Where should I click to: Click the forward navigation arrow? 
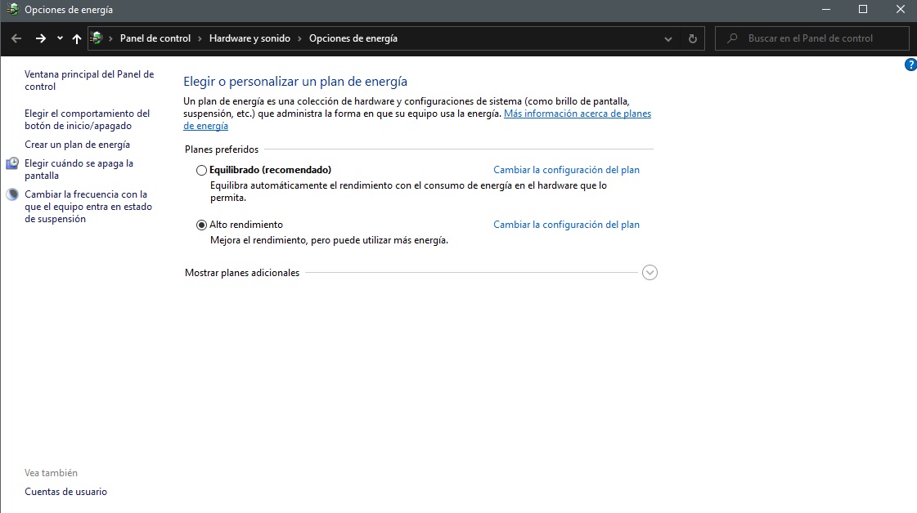(x=41, y=38)
